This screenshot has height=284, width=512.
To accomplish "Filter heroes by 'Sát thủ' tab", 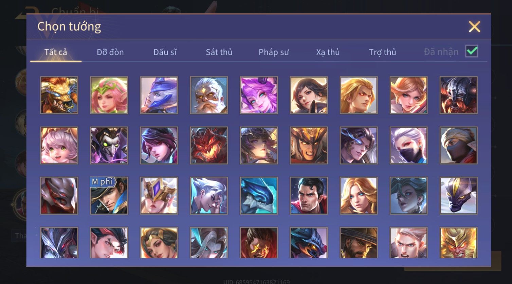I will (219, 52).
